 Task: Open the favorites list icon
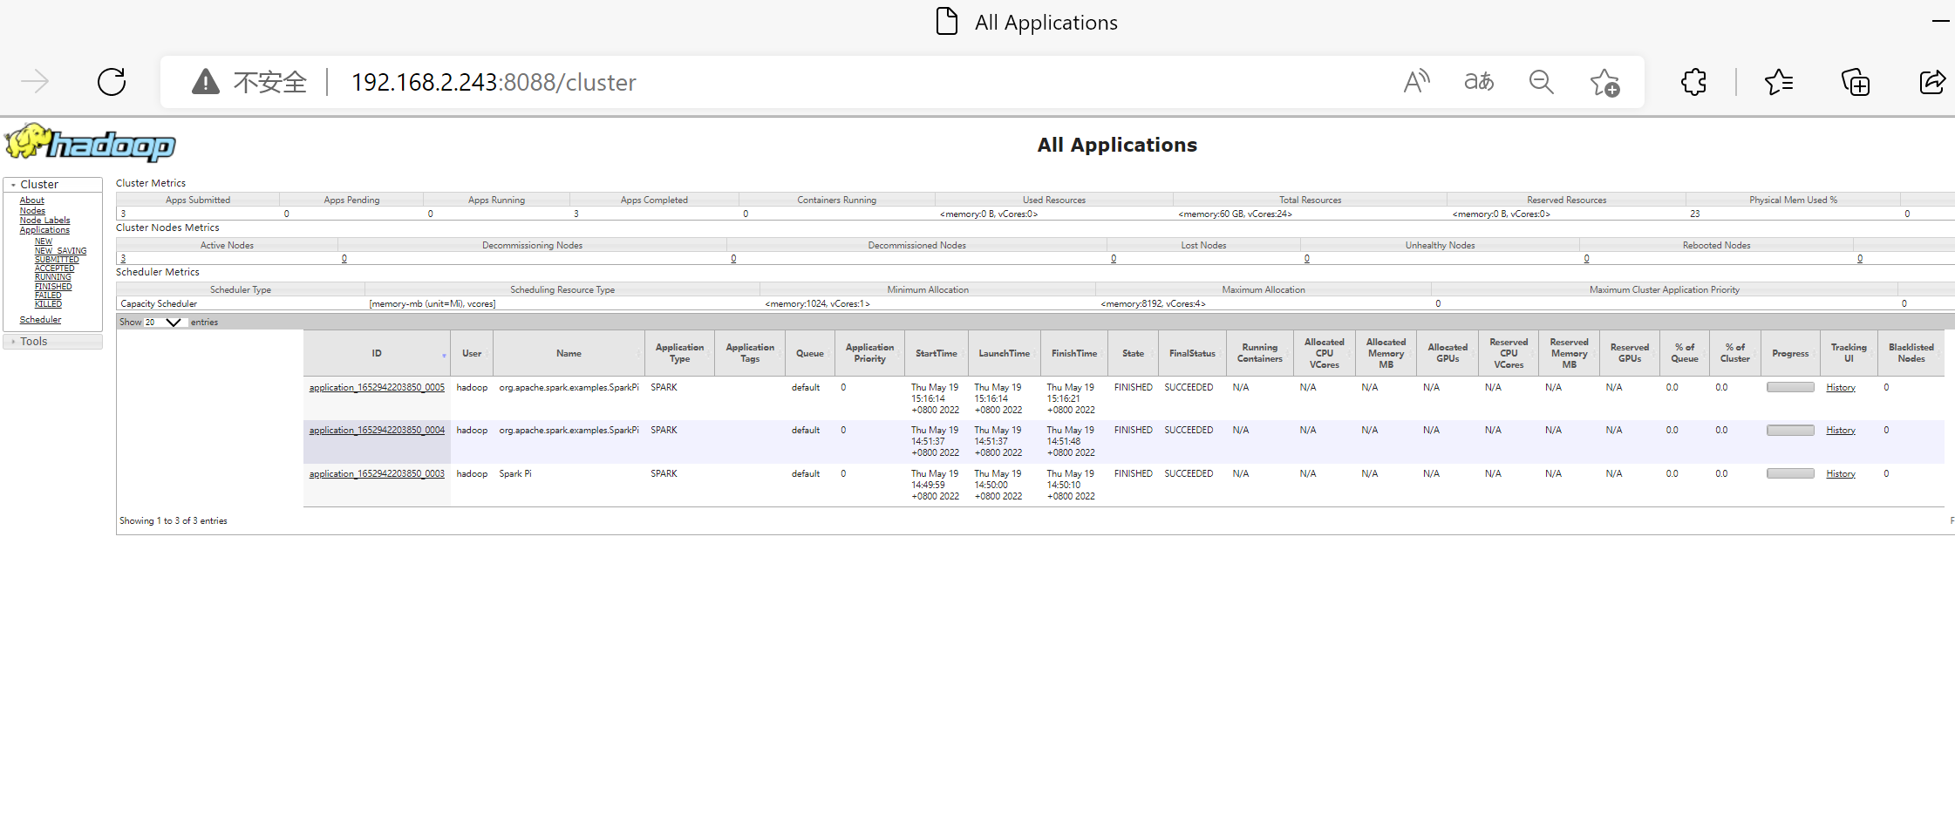pos(1778,82)
